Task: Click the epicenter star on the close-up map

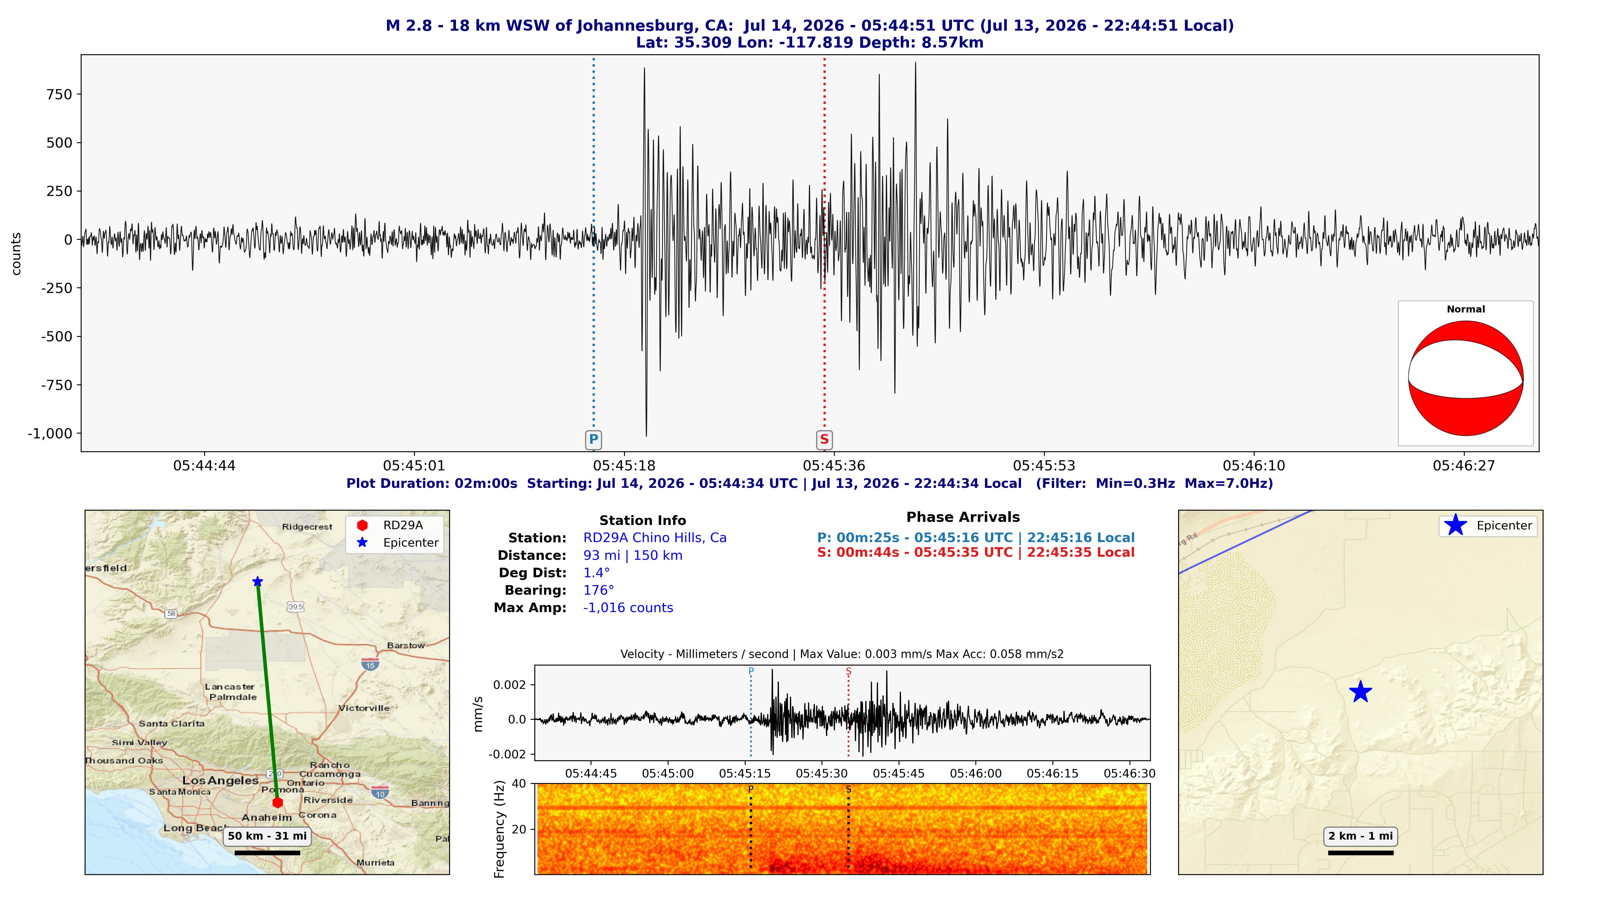Action: [1360, 692]
